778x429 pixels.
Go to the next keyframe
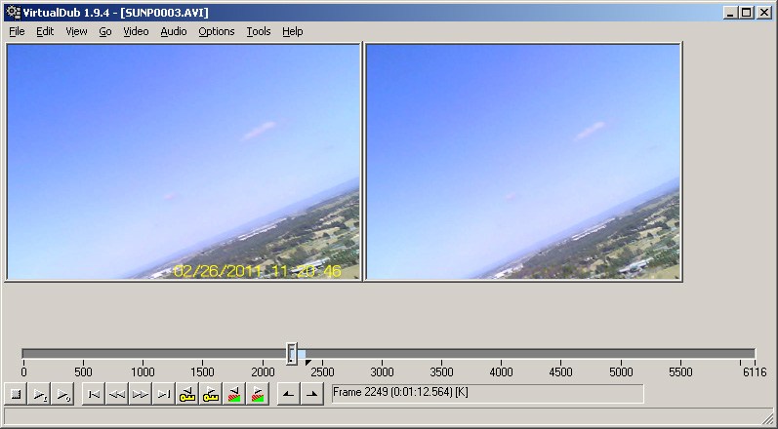click(x=211, y=394)
